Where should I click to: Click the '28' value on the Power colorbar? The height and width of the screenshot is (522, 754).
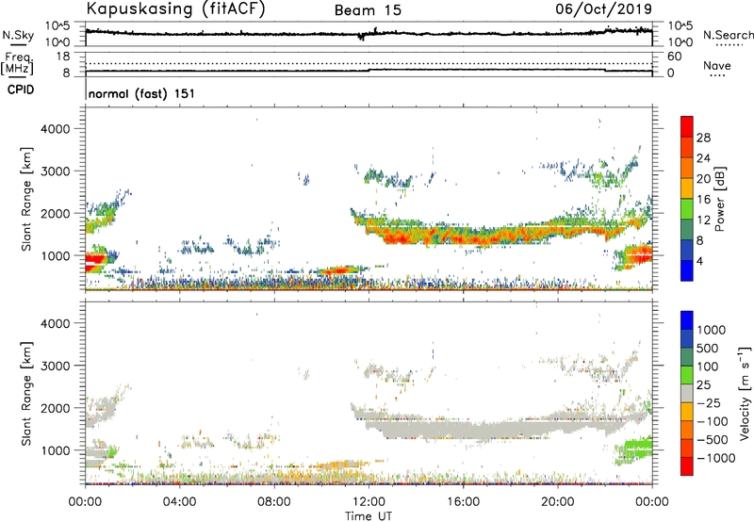703,138
